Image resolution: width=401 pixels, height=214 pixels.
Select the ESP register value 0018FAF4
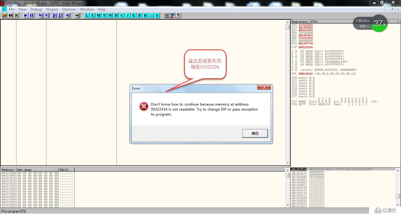[x=306, y=36]
